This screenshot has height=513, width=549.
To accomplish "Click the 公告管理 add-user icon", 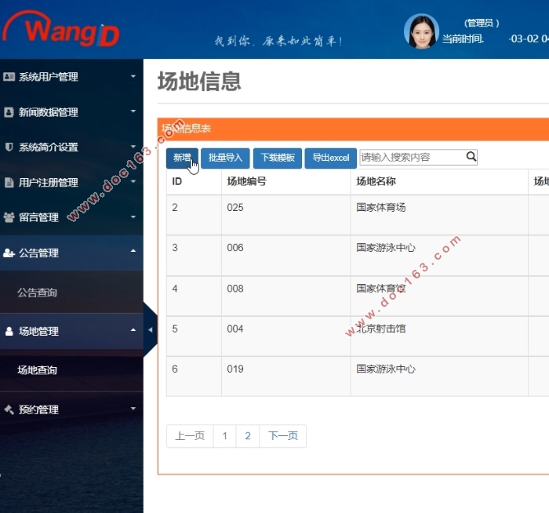I will 9,253.
